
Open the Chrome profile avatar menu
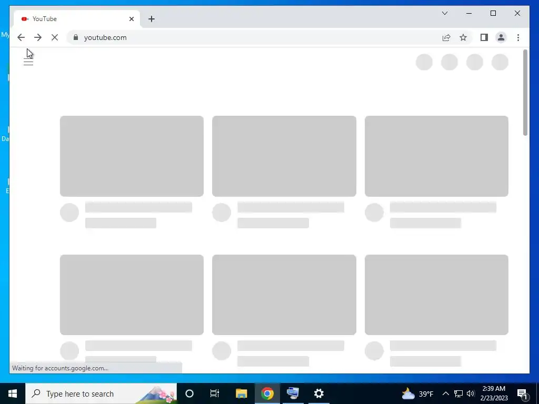(501, 37)
